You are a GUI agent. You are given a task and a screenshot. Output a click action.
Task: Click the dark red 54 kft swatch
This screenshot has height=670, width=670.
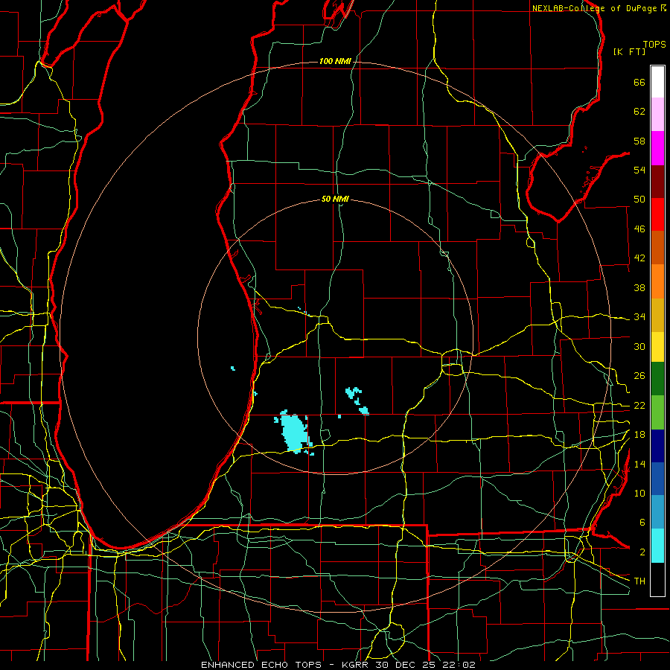click(x=657, y=182)
